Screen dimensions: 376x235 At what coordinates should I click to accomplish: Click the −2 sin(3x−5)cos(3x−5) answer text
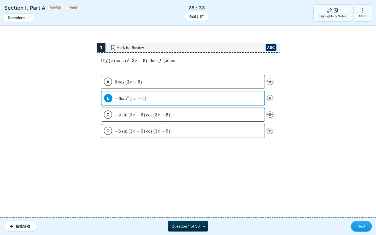142,115
